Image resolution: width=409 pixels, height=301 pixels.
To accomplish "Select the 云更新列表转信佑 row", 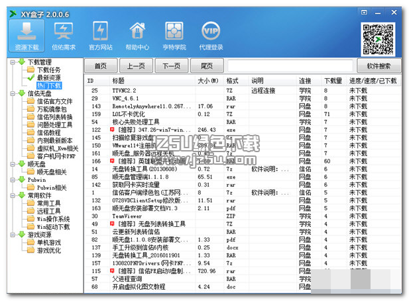I will pyautogui.click(x=243, y=232).
